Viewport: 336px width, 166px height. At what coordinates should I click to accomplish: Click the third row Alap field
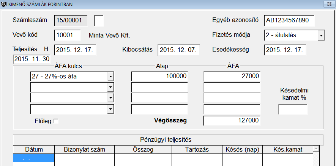[159, 98]
